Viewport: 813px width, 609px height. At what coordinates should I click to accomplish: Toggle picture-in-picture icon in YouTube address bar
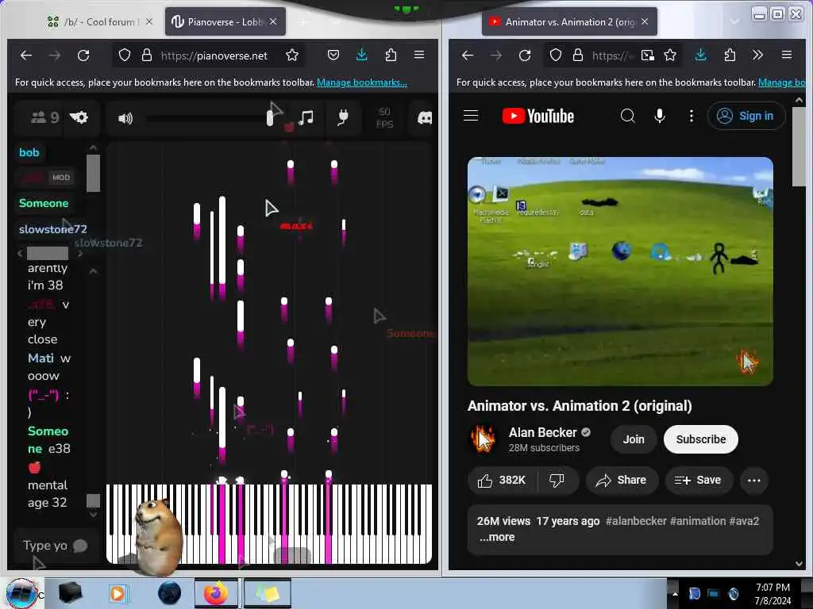648,56
